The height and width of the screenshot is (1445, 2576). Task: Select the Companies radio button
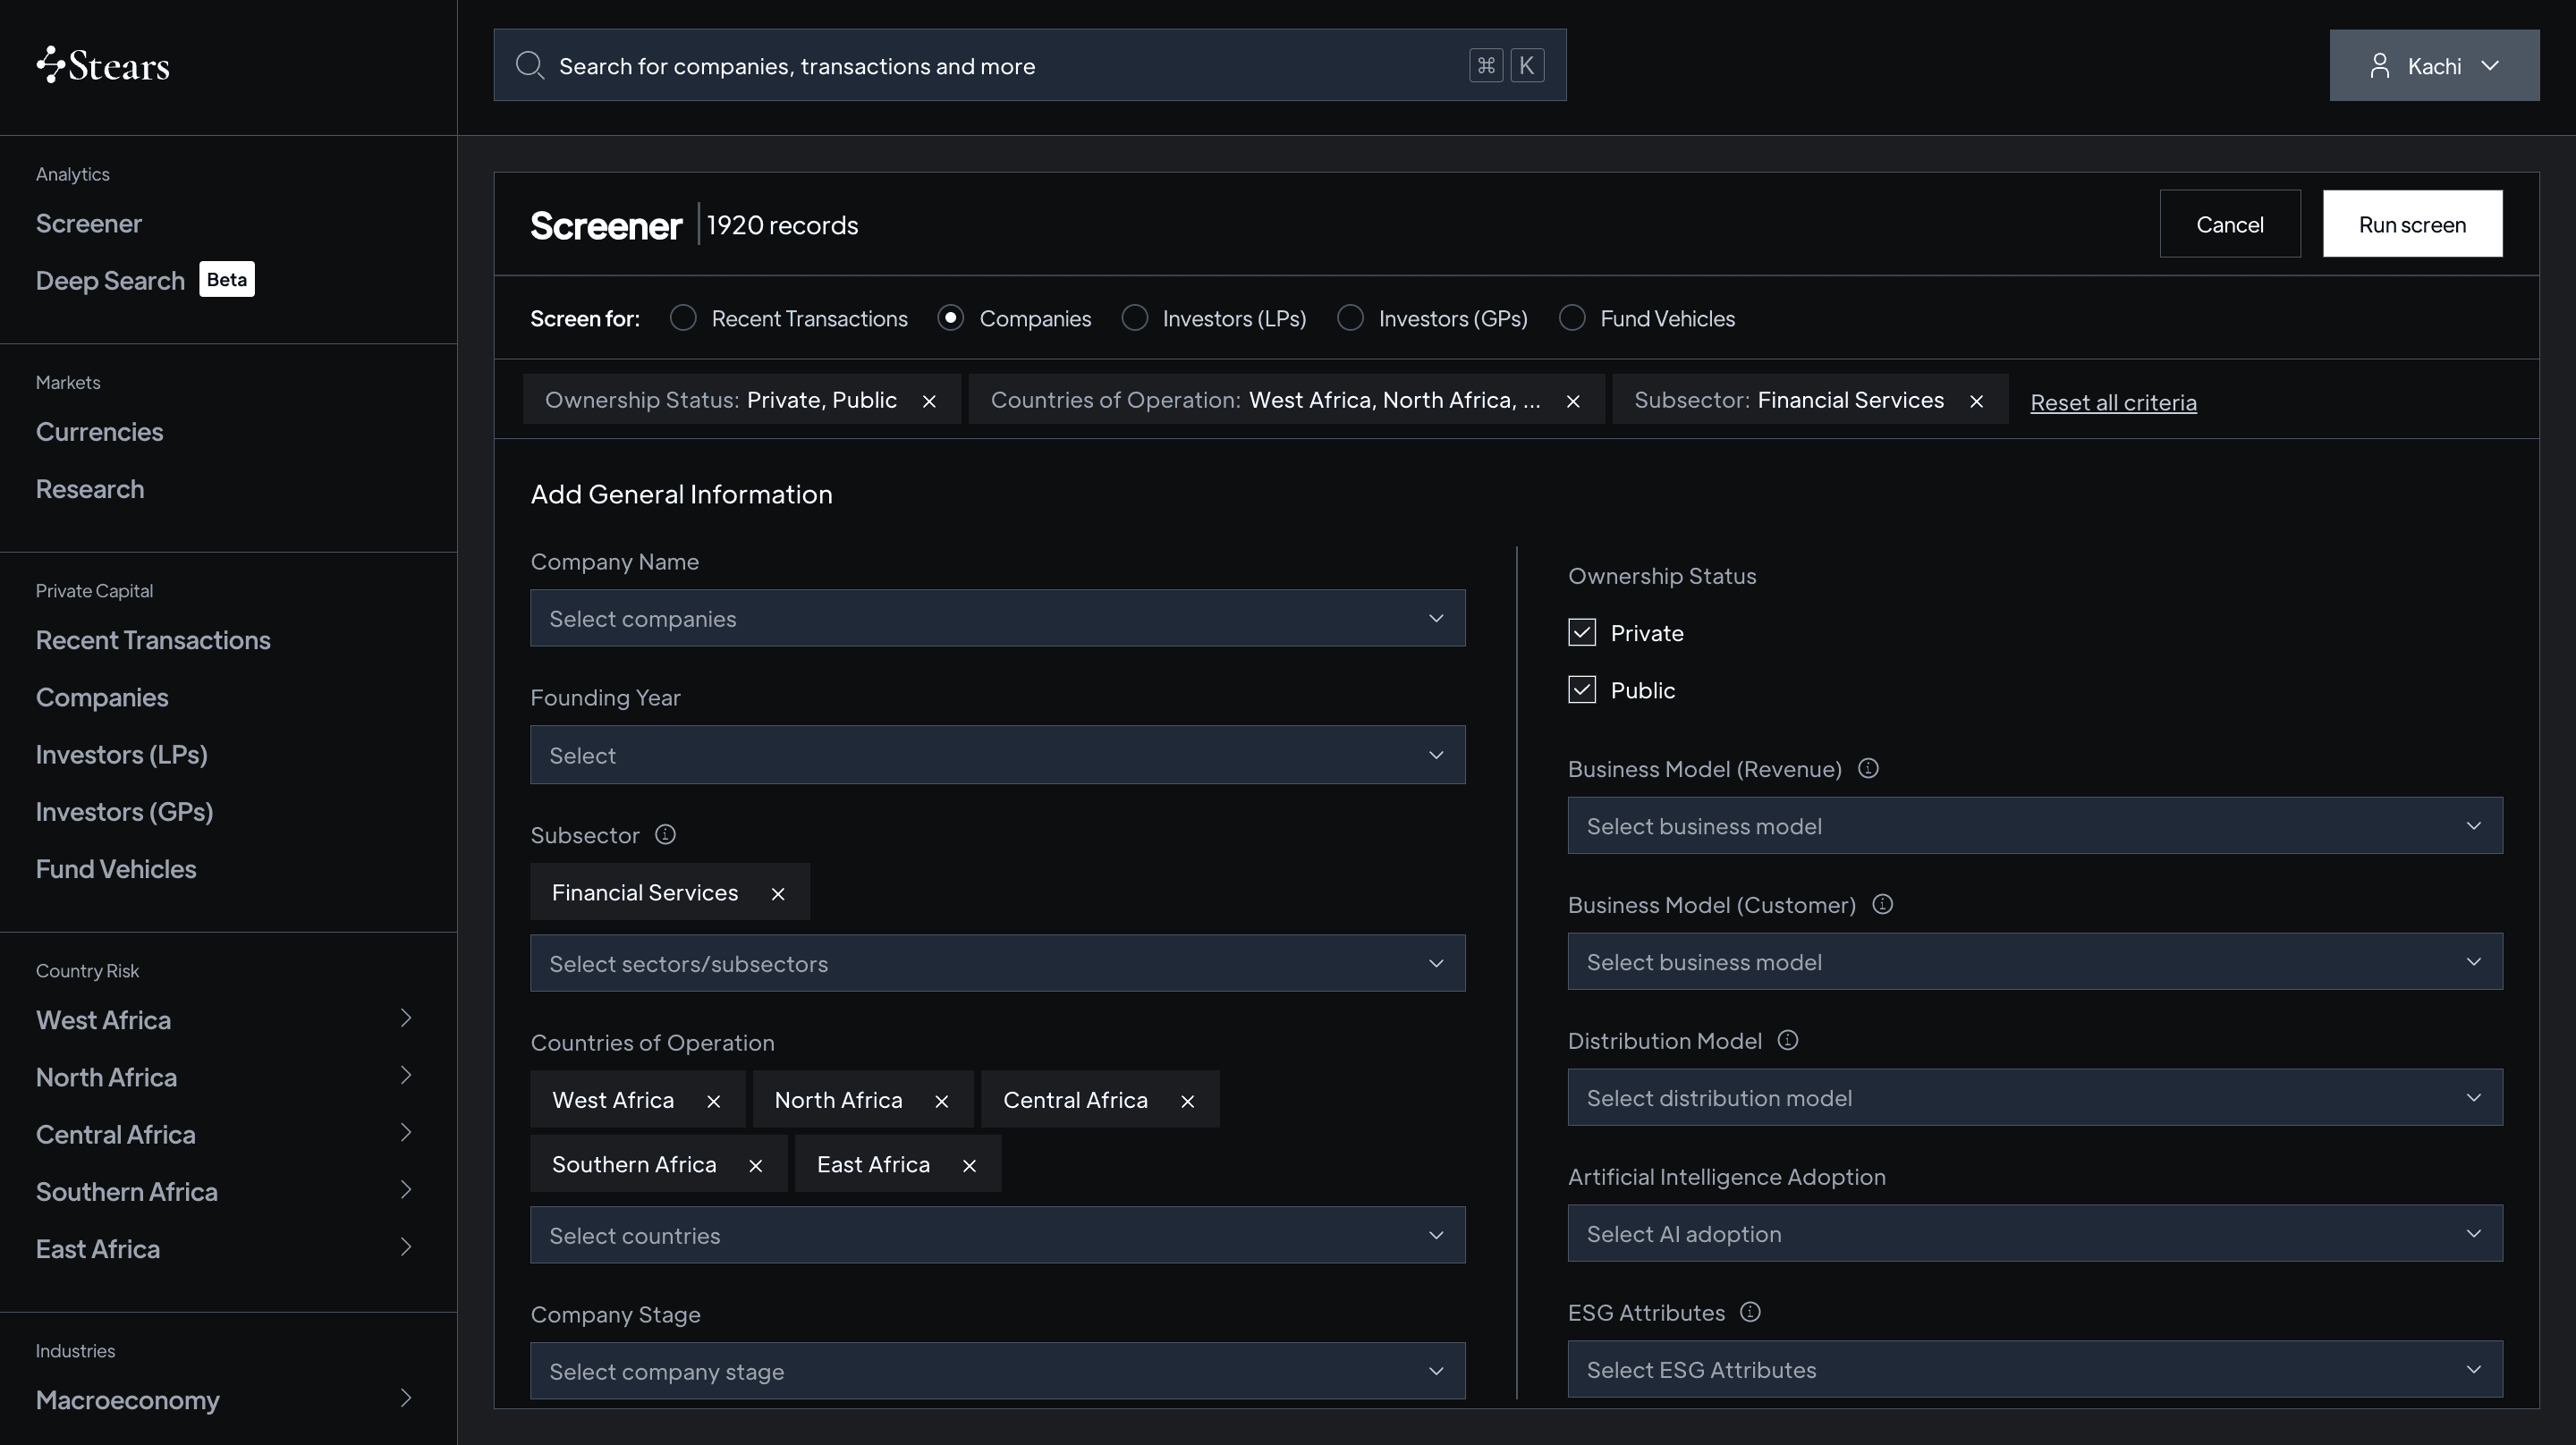click(951, 318)
